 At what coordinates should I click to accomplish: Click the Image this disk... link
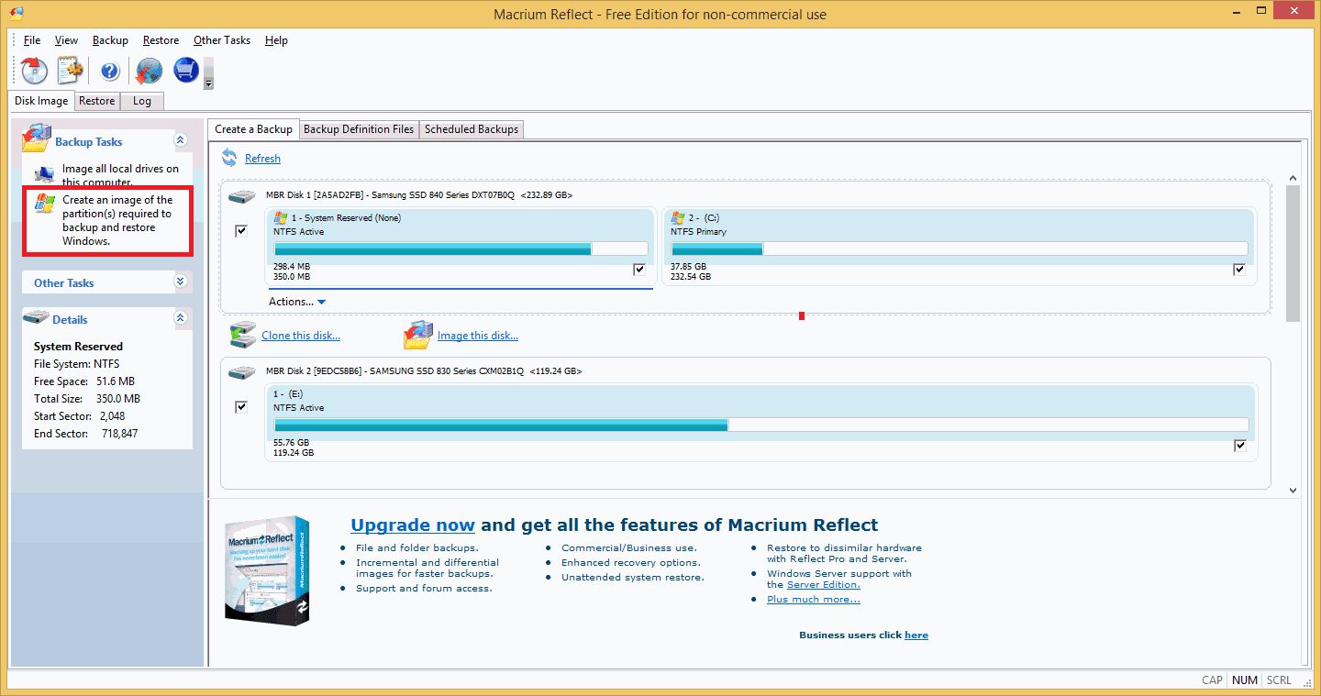(478, 336)
